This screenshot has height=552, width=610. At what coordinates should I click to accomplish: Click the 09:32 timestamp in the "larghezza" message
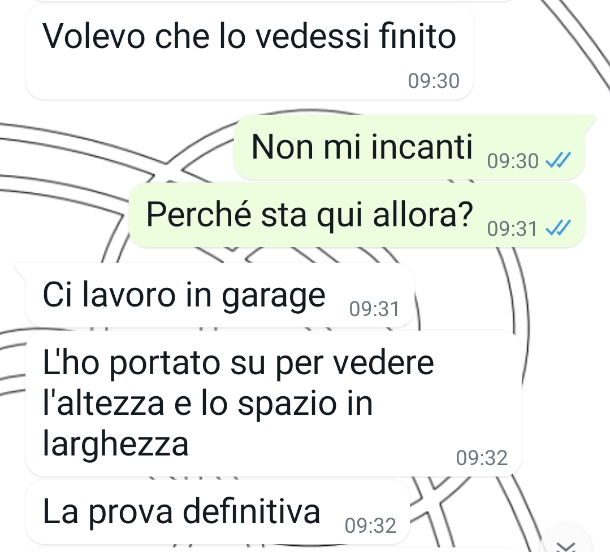[482, 458]
